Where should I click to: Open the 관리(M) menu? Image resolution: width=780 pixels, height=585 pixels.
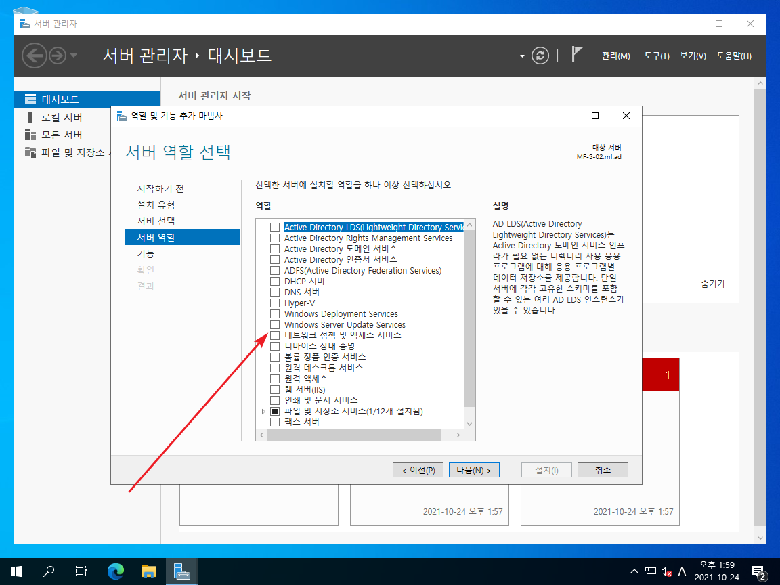point(615,56)
